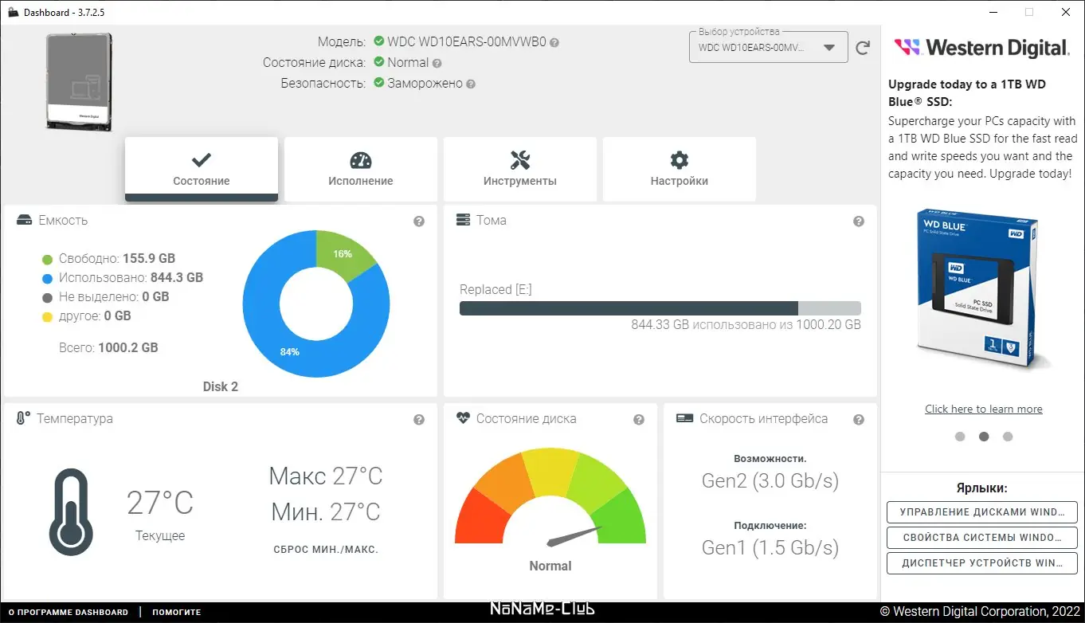This screenshot has height=623, width=1085.
Task: Switch to the Состояние tab
Action: (x=202, y=169)
